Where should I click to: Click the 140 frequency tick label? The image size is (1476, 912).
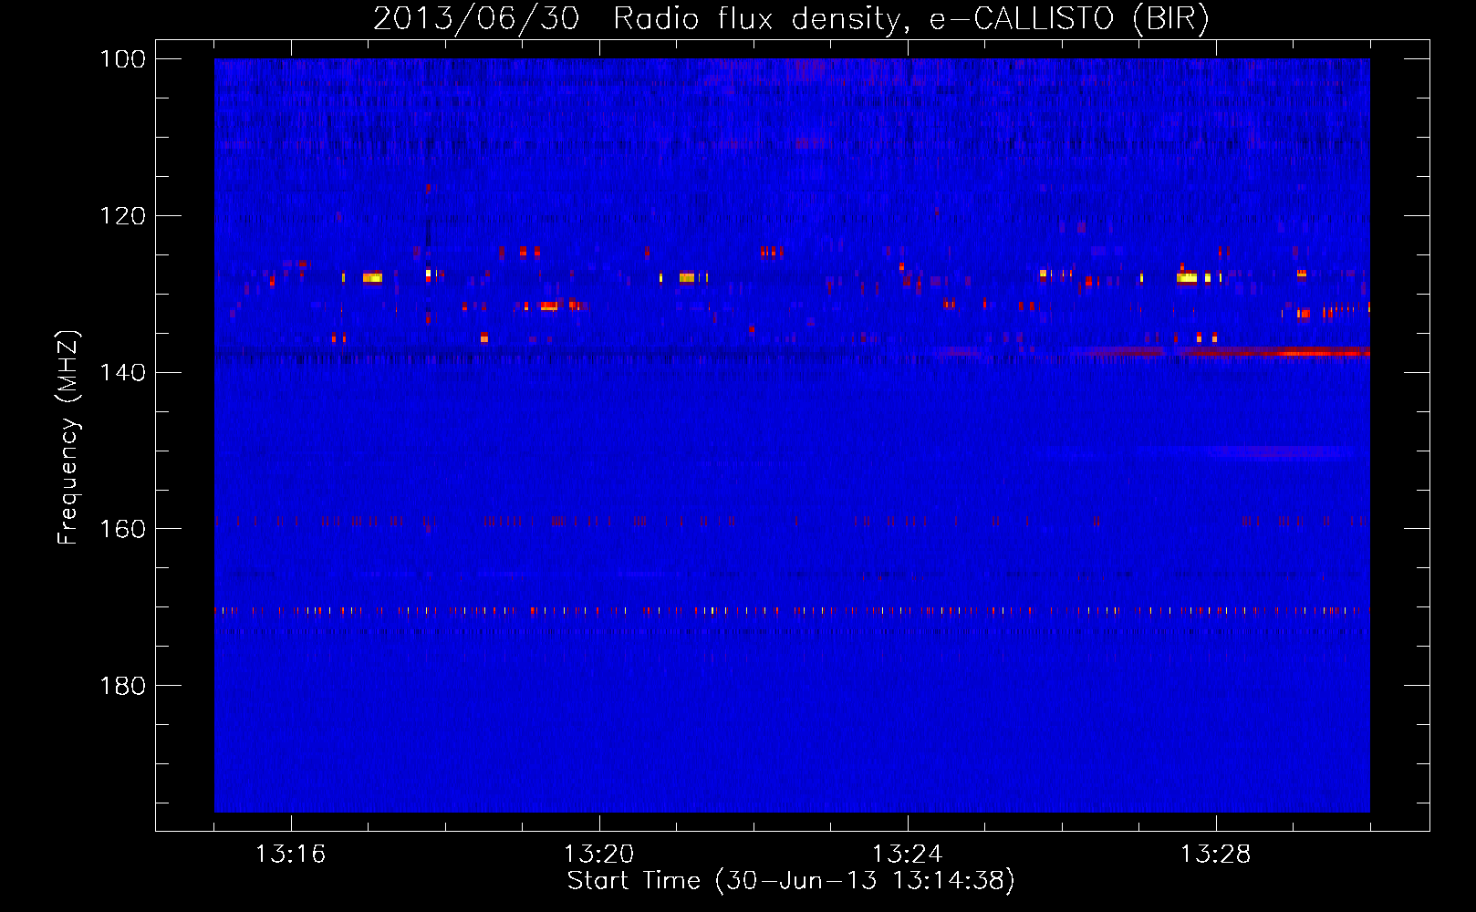pos(122,372)
